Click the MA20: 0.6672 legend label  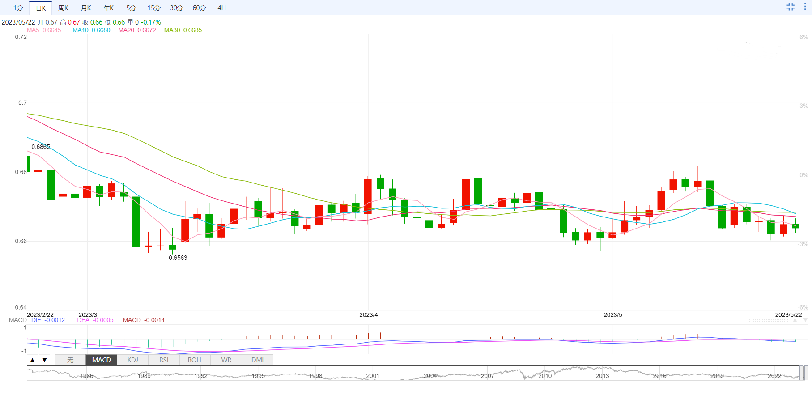(137, 30)
